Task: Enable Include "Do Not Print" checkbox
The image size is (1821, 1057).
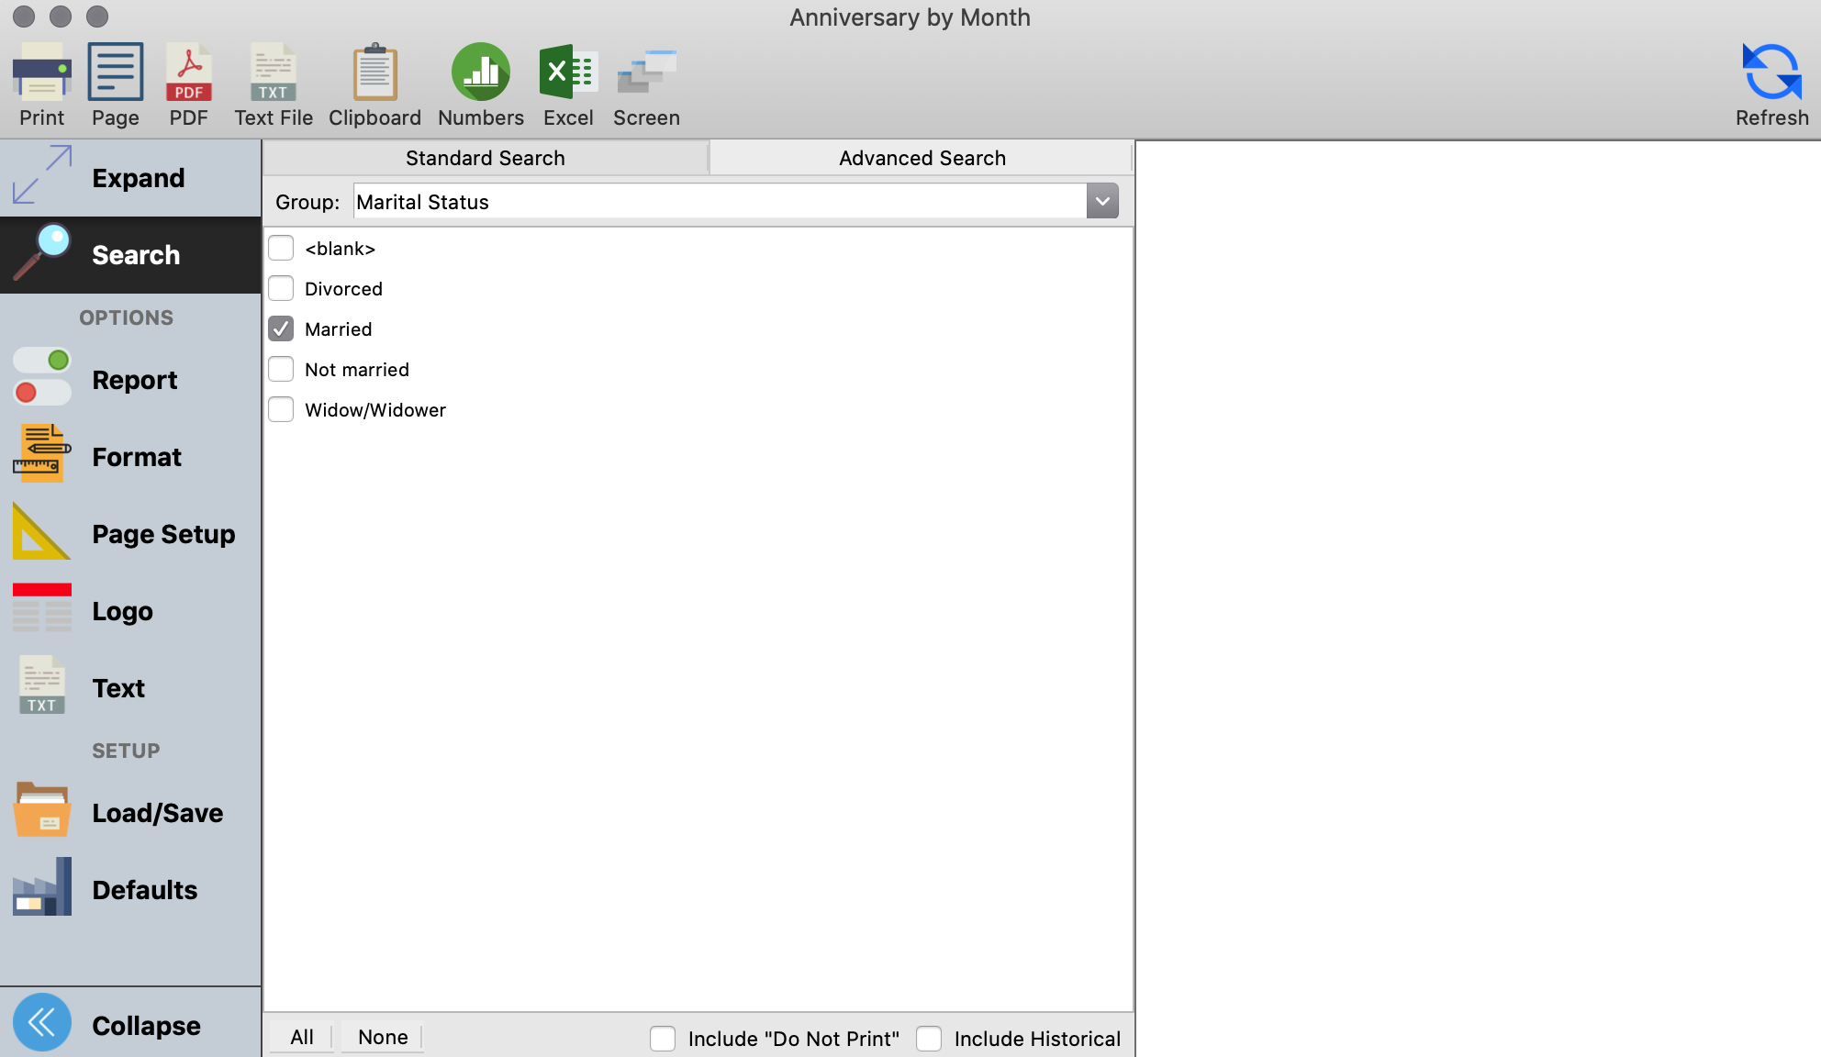Action: [x=663, y=1039]
